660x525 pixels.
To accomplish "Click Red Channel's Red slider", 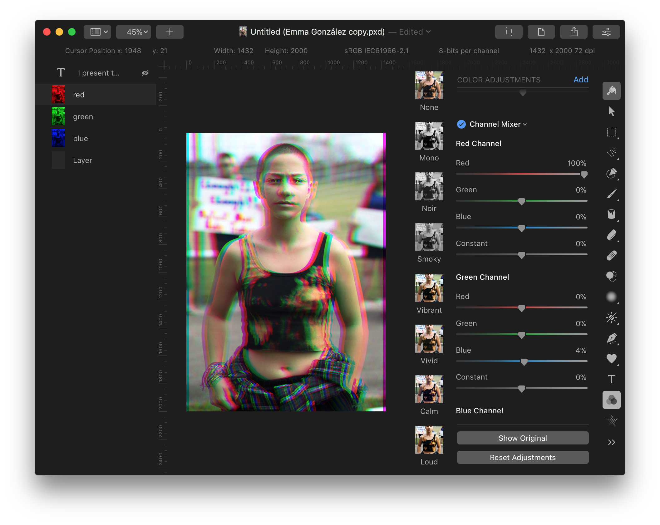I will coord(521,174).
